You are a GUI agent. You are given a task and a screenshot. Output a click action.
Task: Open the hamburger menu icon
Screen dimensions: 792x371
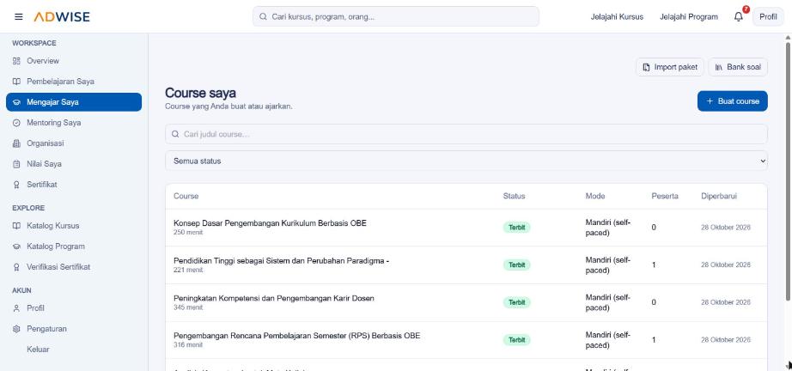(x=19, y=16)
